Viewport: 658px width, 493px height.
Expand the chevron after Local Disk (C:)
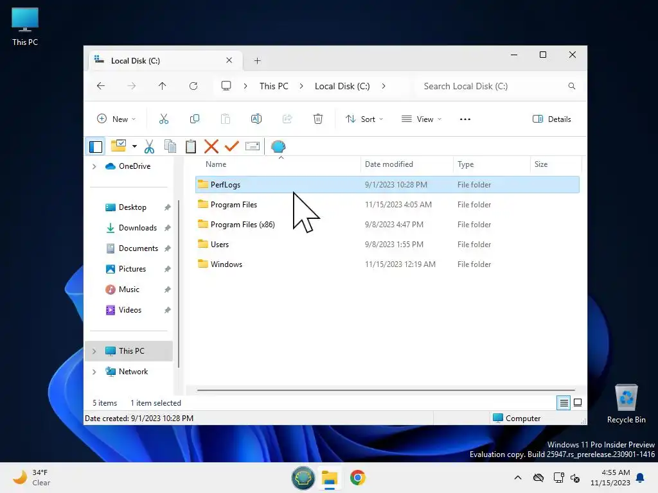click(384, 86)
